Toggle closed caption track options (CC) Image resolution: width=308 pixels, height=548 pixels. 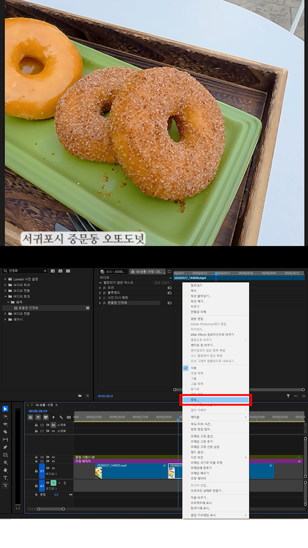69,417
